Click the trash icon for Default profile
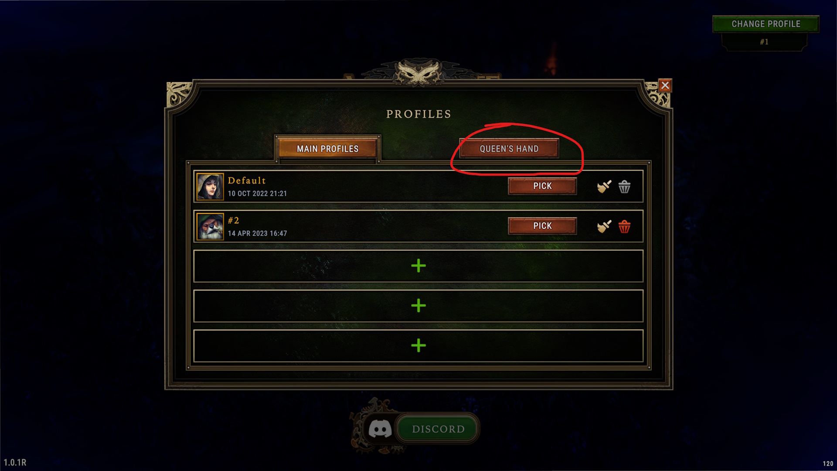 point(625,187)
